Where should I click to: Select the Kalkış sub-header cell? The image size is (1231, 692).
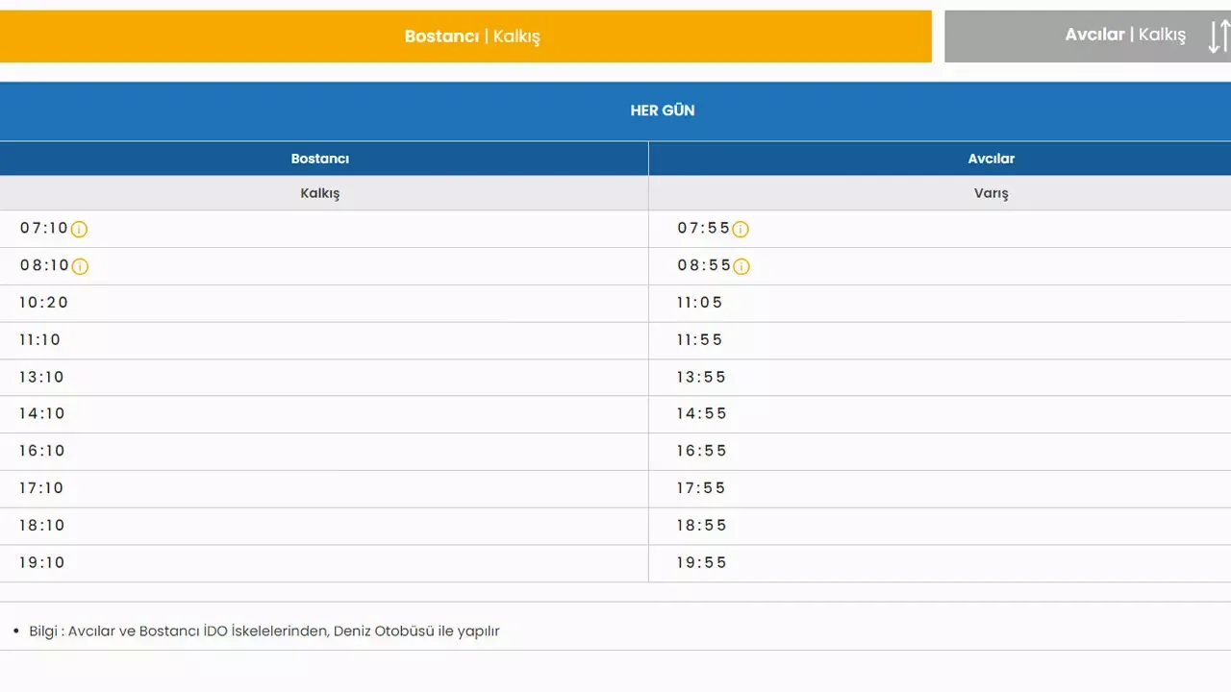pos(320,193)
